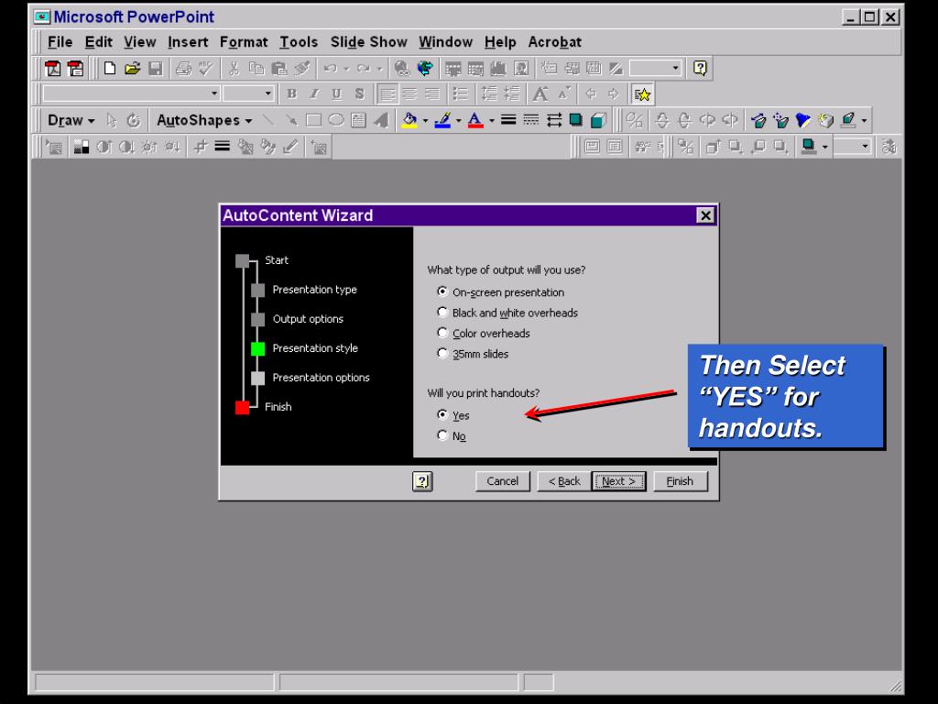Click the Paste clipboard icon
This screenshot has width=938, height=704.
[x=279, y=68]
